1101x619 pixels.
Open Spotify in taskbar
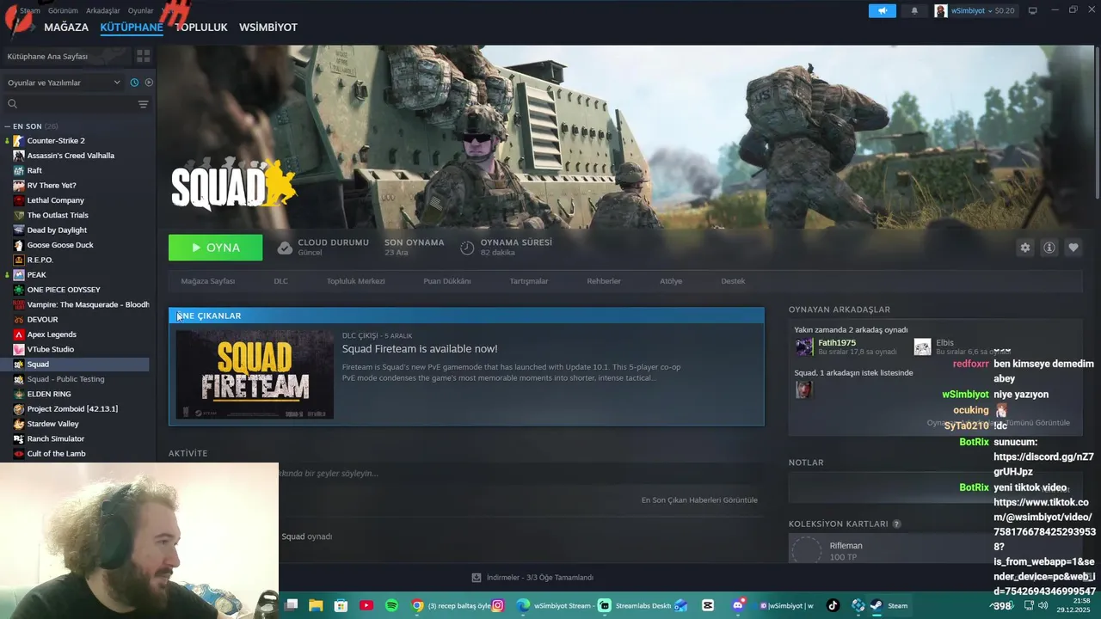coord(392,605)
